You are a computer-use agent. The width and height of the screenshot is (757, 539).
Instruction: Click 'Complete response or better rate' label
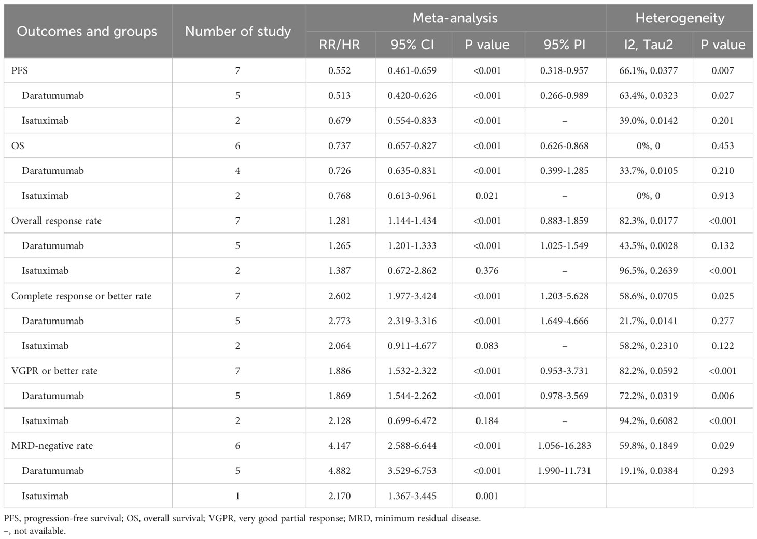(81, 296)
